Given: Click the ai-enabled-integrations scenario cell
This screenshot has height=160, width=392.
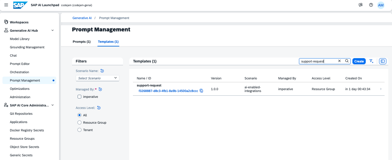Looking at the screenshot, I should tap(253, 89).
